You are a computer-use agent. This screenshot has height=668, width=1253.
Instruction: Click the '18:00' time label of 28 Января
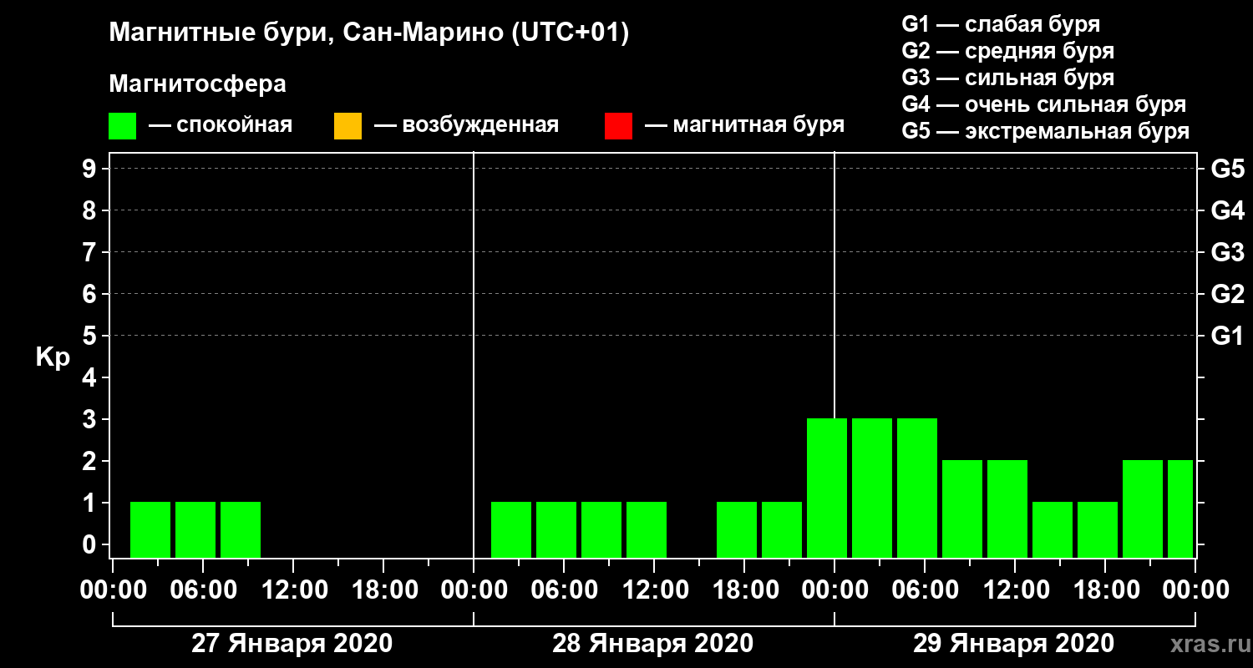744,590
